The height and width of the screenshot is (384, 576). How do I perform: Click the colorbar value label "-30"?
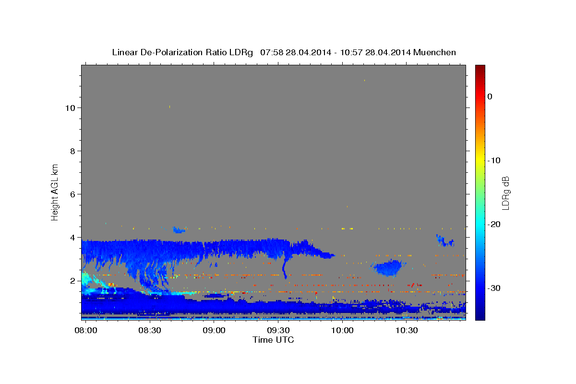[x=493, y=288]
